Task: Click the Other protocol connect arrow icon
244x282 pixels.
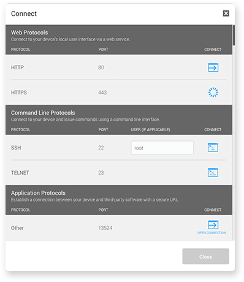Action: tap(213, 225)
